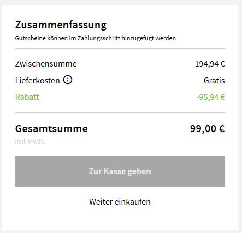Click the word hinzugefügt in the hint
This screenshot has width=242, height=233.
click(138, 38)
